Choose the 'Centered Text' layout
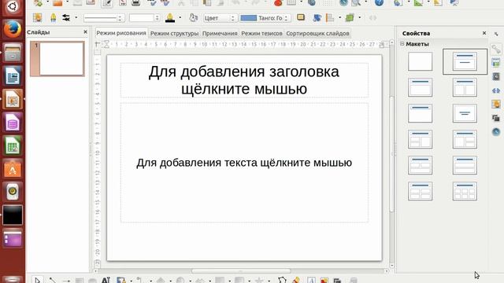The height and width of the screenshot is (283, 504). pyautogui.click(x=465, y=113)
